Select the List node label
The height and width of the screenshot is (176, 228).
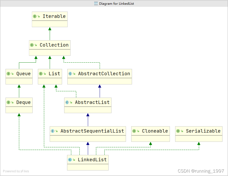point(54,74)
